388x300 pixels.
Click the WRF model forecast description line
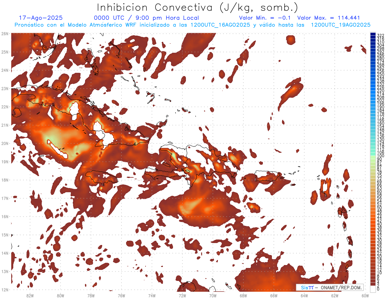click(x=192, y=25)
